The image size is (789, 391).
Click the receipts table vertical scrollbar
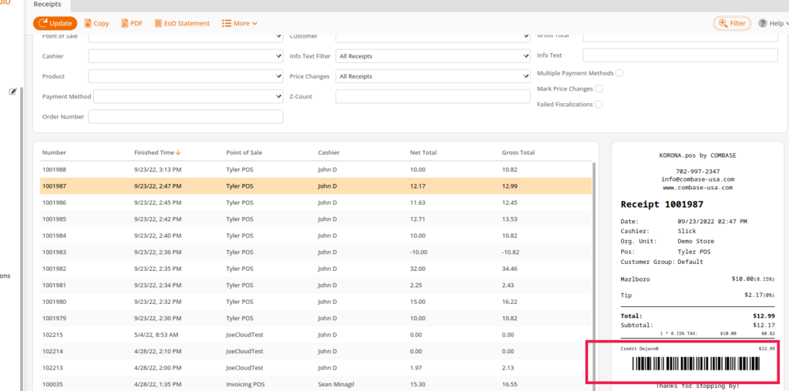594,276
